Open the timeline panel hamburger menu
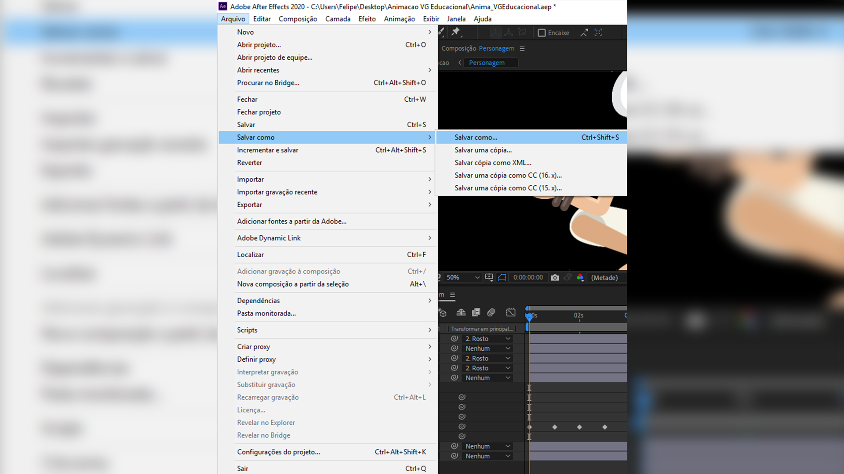Viewport: 844px width, 474px height. click(452, 295)
